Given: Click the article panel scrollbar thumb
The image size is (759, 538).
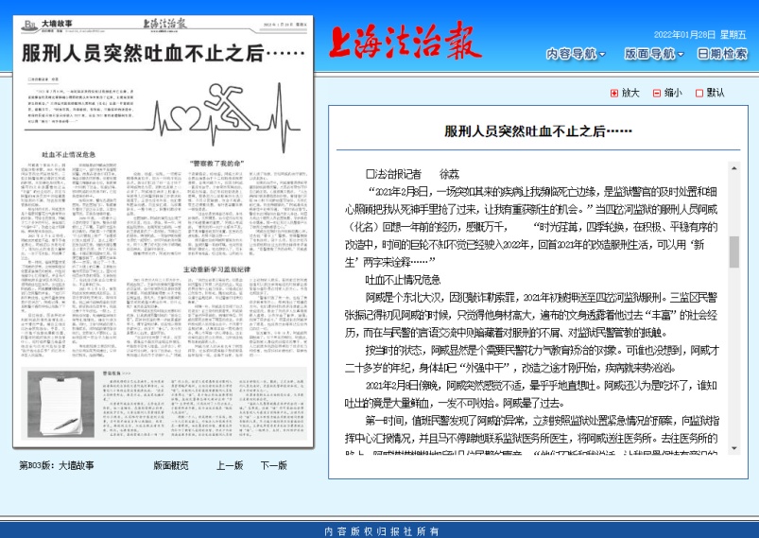Looking at the screenshot, I should [x=733, y=251].
